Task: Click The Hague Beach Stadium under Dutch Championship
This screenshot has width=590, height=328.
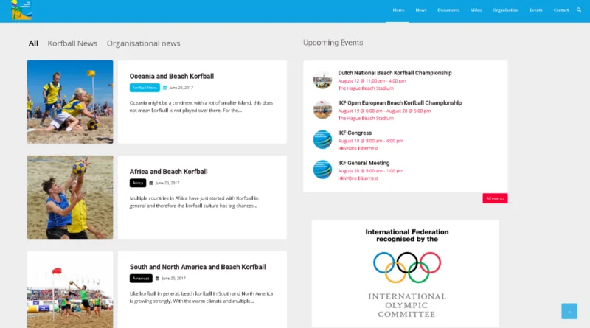Action: click(x=366, y=88)
